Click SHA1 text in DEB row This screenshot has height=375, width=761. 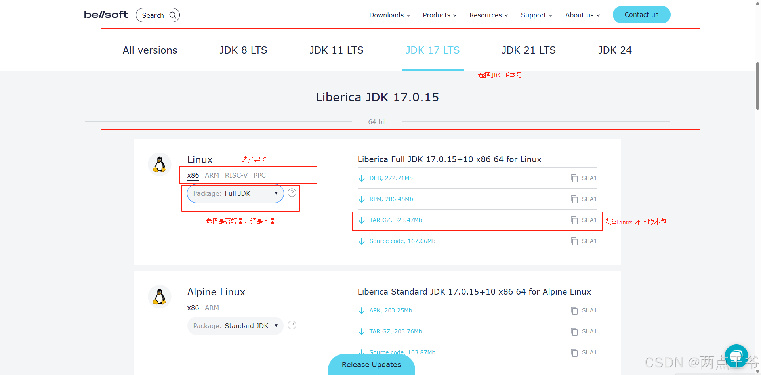pyautogui.click(x=589, y=178)
